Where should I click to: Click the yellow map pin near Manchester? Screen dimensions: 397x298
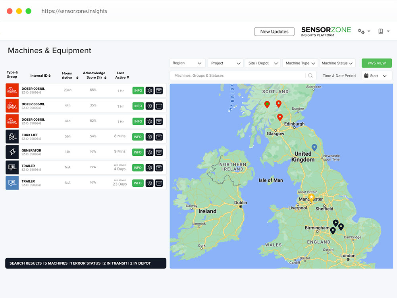[x=312, y=197]
